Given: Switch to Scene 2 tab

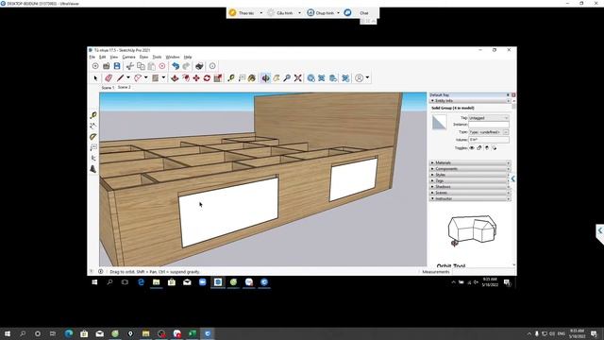Looking at the screenshot, I should [x=124, y=88].
